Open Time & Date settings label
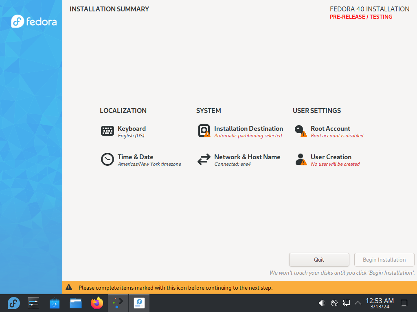This screenshot has width=417, height=312. pyautogui.click(x=135, y=157)
